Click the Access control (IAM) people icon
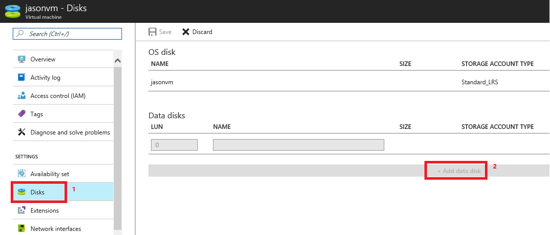Viewport: 550px width, 235px height. 21,96
